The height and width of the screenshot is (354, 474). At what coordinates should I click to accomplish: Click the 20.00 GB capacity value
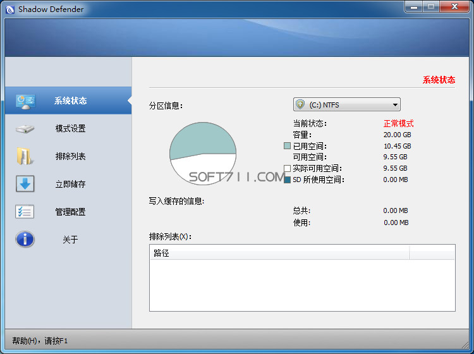398,135
